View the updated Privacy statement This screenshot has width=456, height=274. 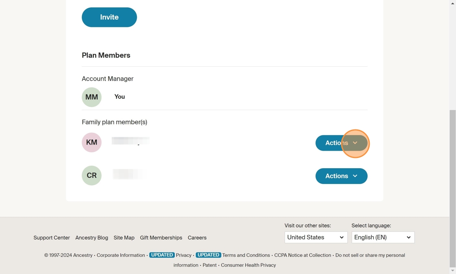click(x=184, y=255)
